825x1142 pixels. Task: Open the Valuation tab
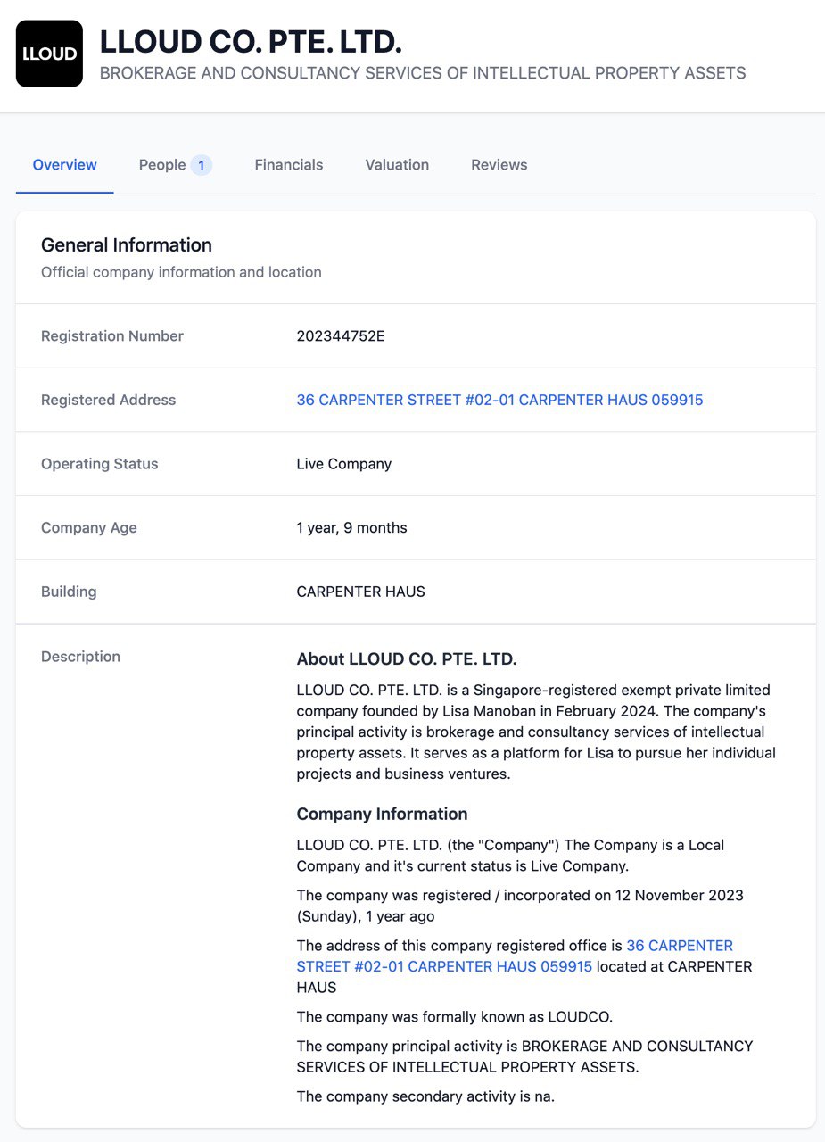[397, 165]
